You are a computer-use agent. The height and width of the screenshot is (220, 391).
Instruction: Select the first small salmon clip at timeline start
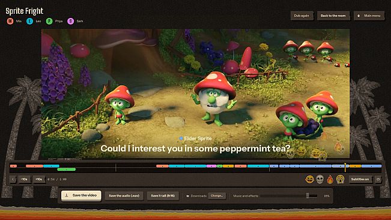(13, 166)
